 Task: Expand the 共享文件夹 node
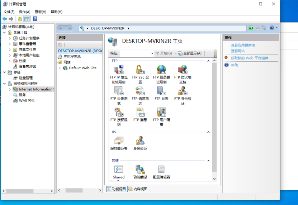pos(10,49)
